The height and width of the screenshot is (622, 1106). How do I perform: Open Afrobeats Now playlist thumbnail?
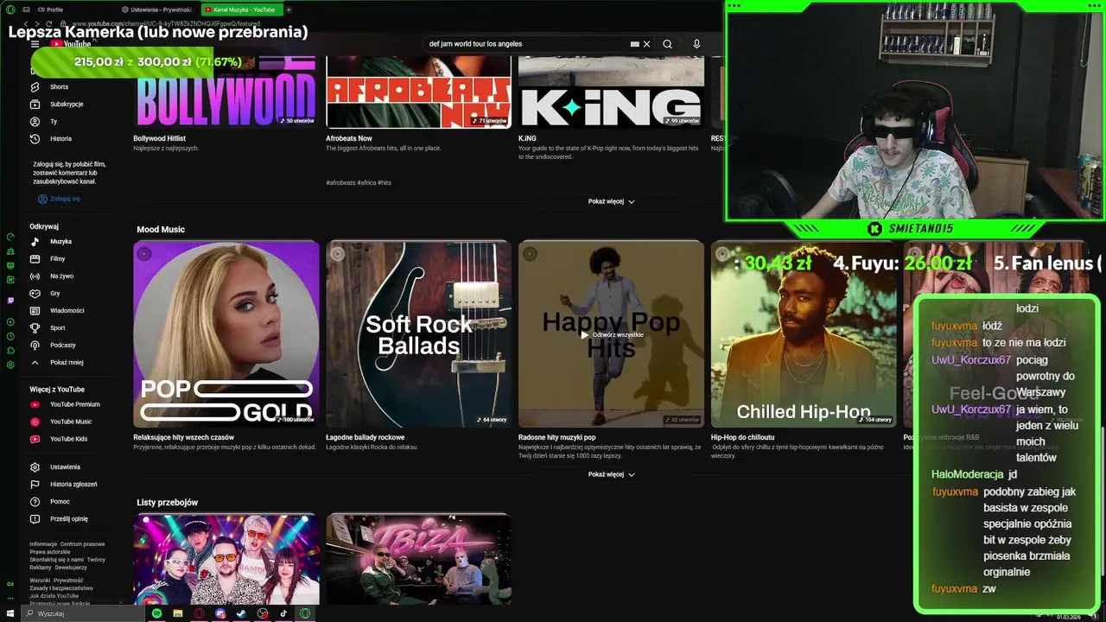click(419, 92)
